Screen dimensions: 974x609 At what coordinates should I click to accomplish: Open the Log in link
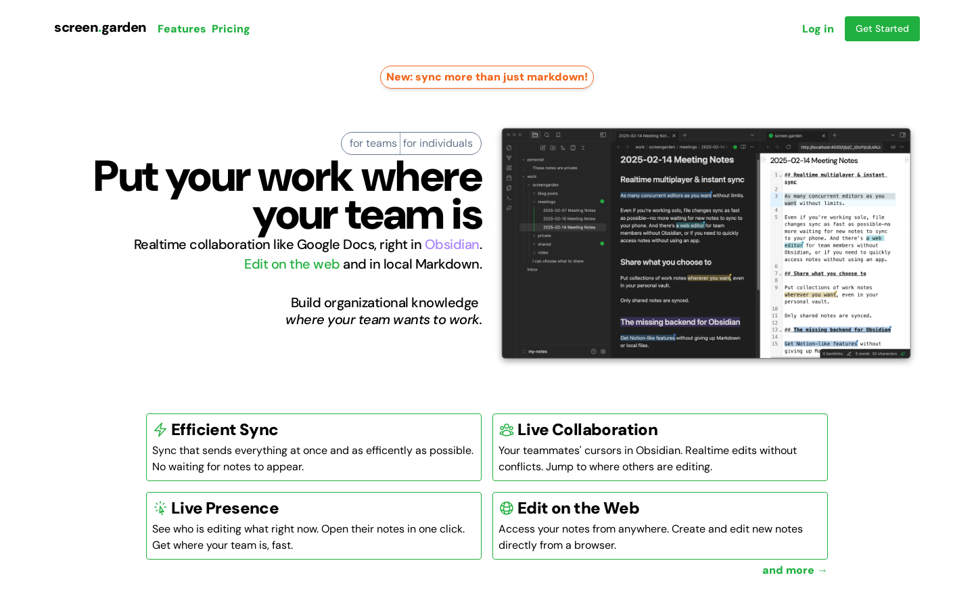click(x=818, y=29)
